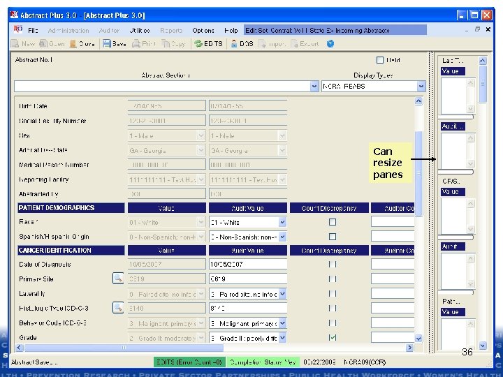
Task: Open help via blue question icon
Action: tap(330, 43)
